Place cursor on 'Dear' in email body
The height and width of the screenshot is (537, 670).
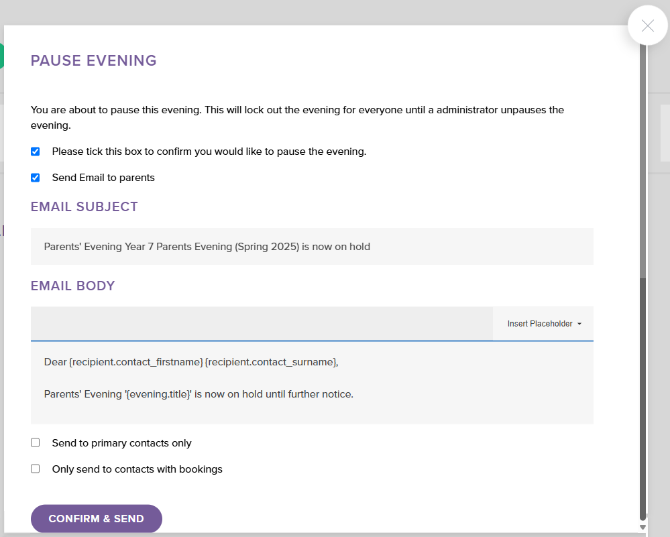click(55, 362)
